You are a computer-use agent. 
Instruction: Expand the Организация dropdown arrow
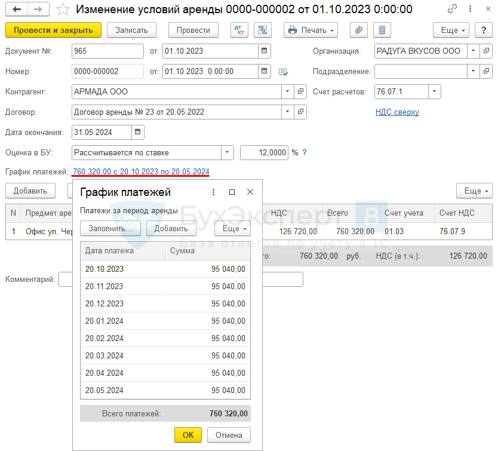472,51
